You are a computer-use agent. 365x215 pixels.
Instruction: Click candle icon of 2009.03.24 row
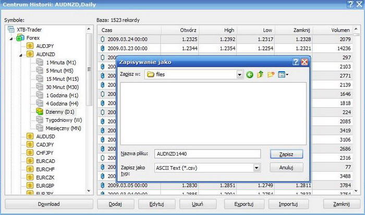(103, 39)
